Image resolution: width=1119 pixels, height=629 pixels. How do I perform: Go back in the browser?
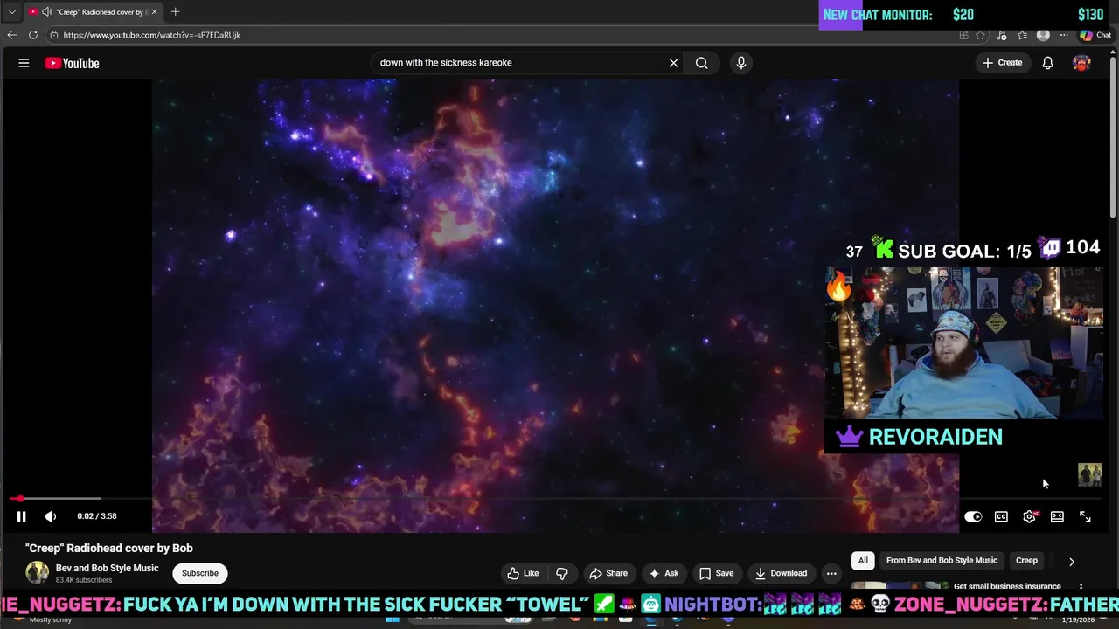pyautogui.click(x=11, y=35)
